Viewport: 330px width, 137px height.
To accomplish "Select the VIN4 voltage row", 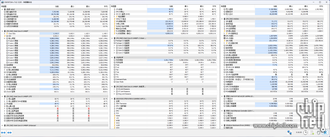I will [165, 127].
